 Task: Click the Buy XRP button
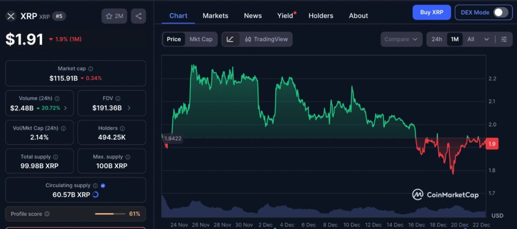tap(432, 13)
